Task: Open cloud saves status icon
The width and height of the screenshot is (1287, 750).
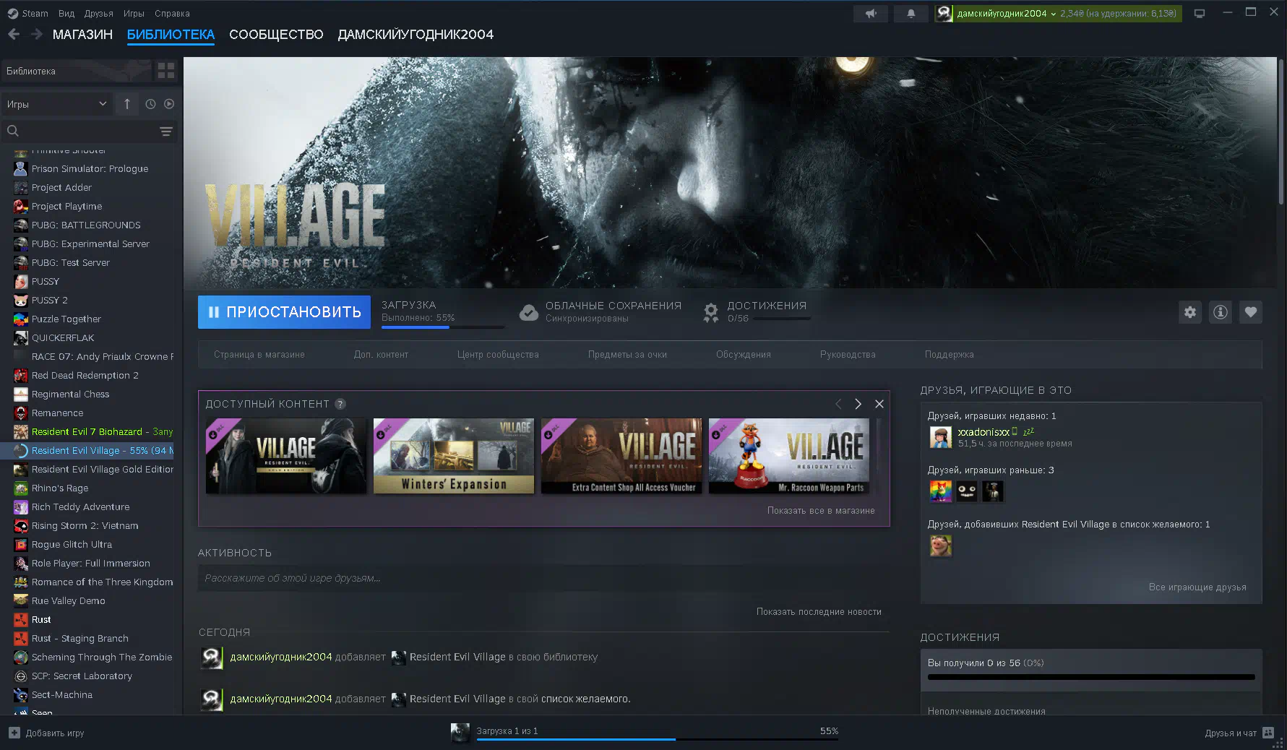Action: point(529,312)
